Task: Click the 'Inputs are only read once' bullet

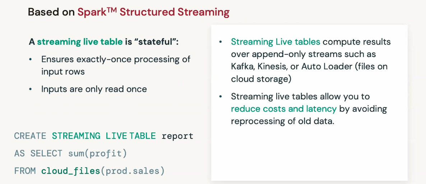Action: point(94,89)
